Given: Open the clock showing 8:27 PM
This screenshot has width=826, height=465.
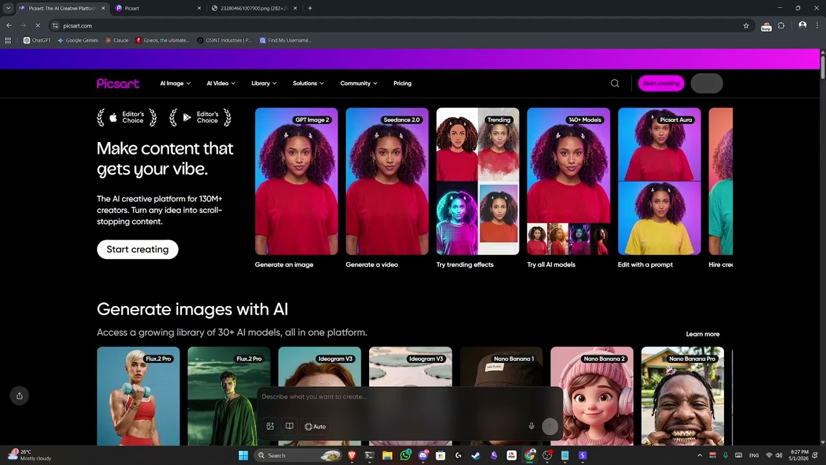Looking at the screenshot, I should click(x=800, y=455).
